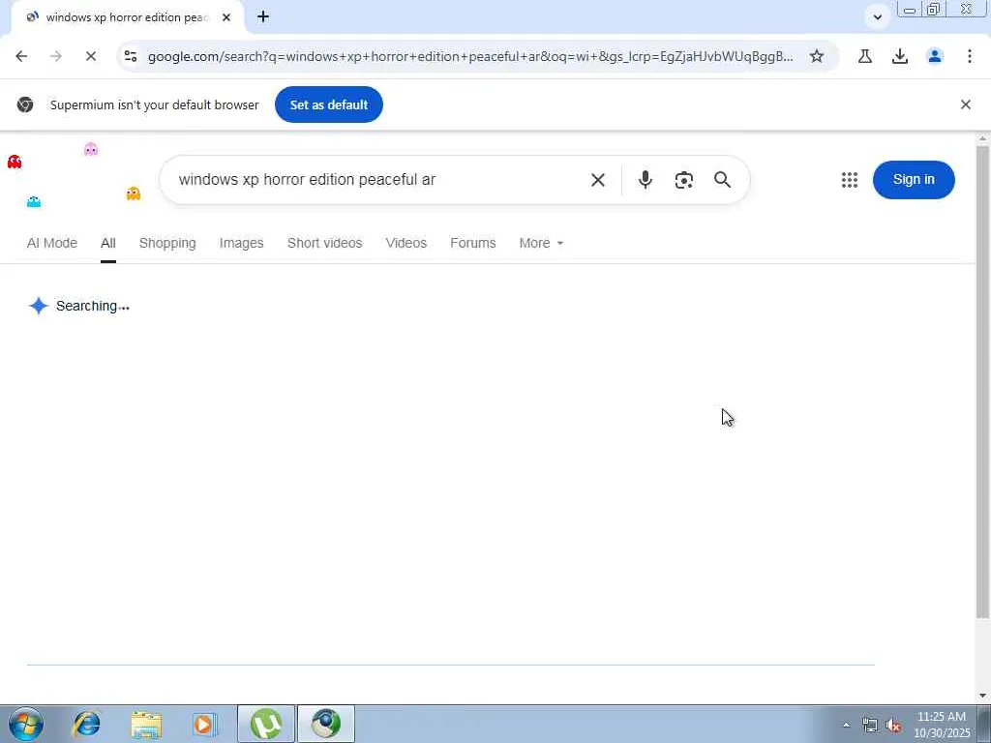This screenshot has height=743, width=991.
Task: Click the Set as default button
Action: [x=329, y=104]
